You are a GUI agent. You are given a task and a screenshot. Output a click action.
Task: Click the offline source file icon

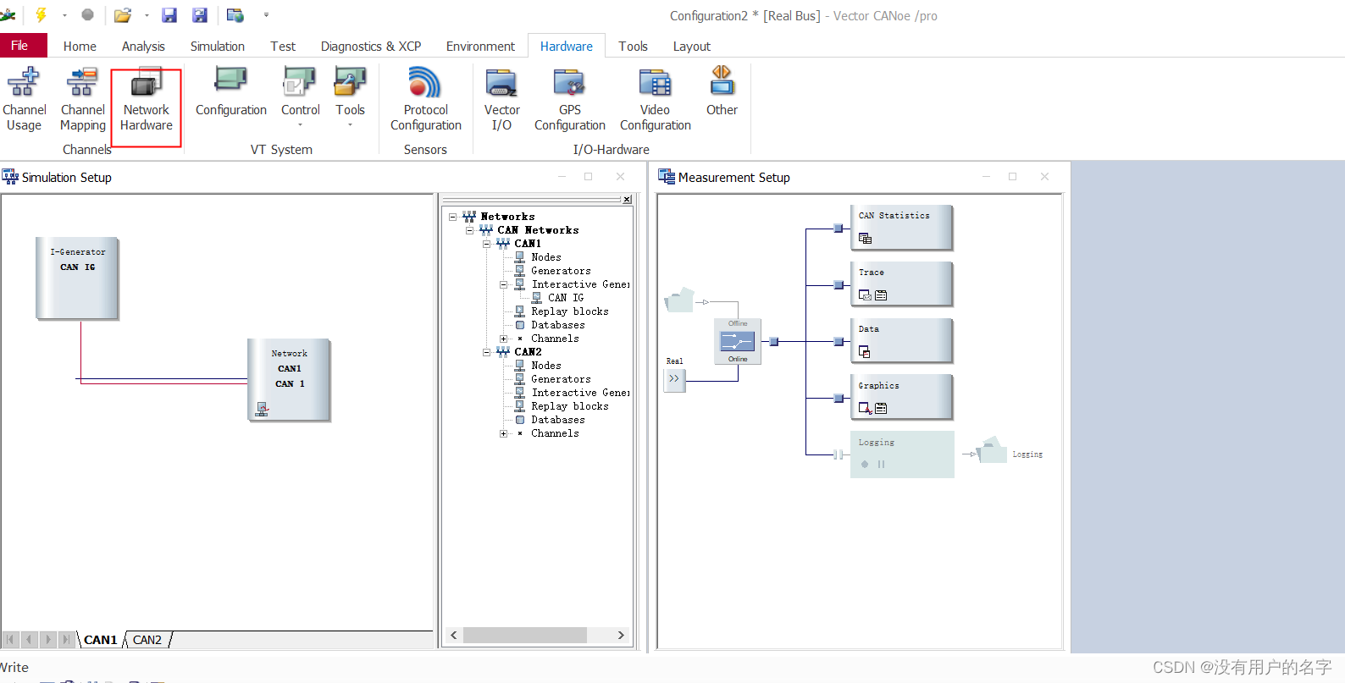pyautogui.click(x=679, y=300)
